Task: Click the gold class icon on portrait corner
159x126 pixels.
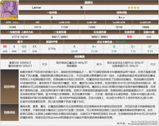Action: 3,3
